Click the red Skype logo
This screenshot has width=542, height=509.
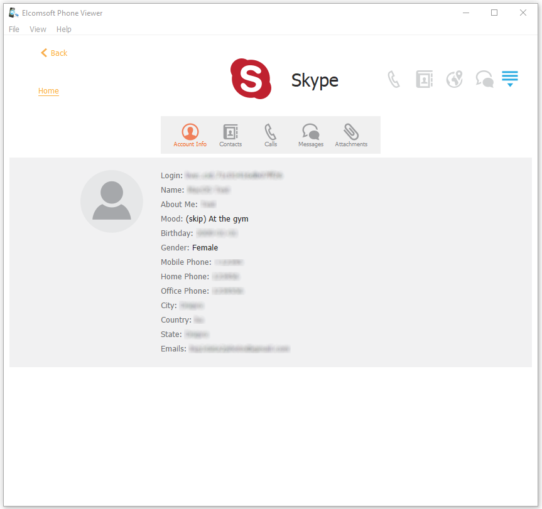tap(251, 79)
